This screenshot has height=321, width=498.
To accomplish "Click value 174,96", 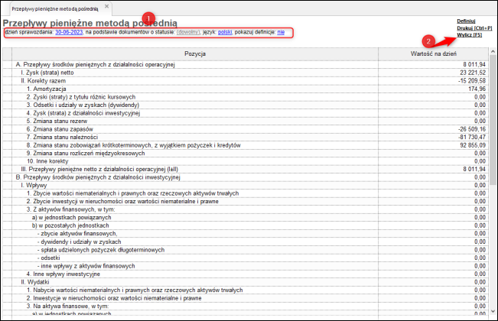I will (x=477, y=89).
